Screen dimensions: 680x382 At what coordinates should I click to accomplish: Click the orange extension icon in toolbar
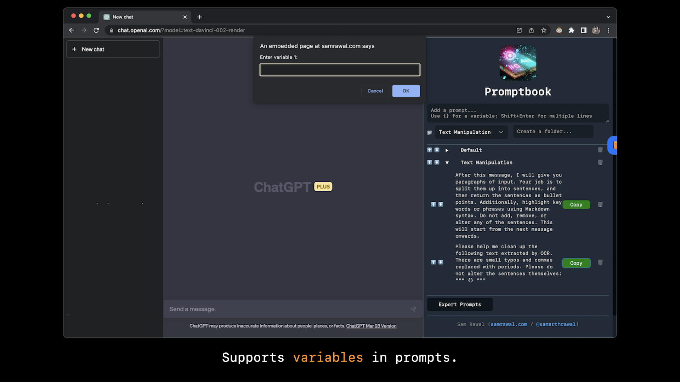[559, 30]
